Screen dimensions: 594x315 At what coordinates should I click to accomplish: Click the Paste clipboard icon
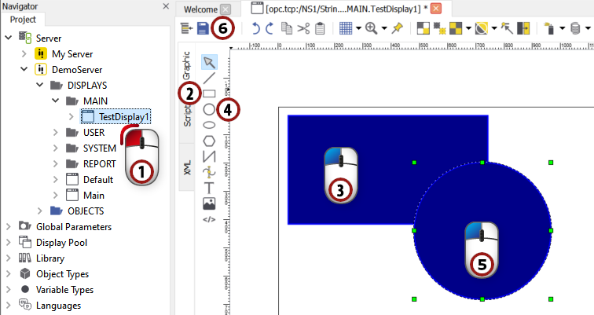(x=320, y=28)
